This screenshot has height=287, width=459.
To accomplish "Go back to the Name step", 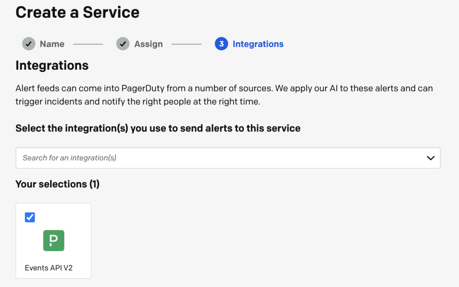I will pos(52,44).
